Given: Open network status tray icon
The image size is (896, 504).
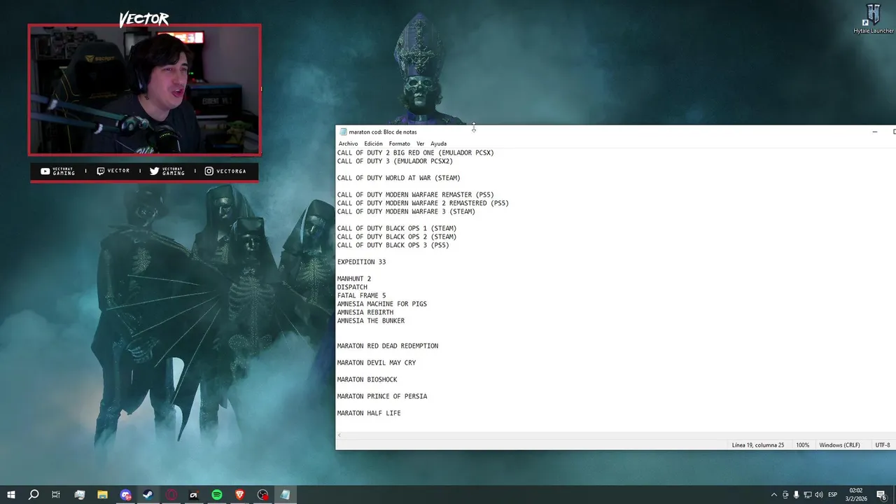Looking at the screenshot, I should [x=808, y=495].
